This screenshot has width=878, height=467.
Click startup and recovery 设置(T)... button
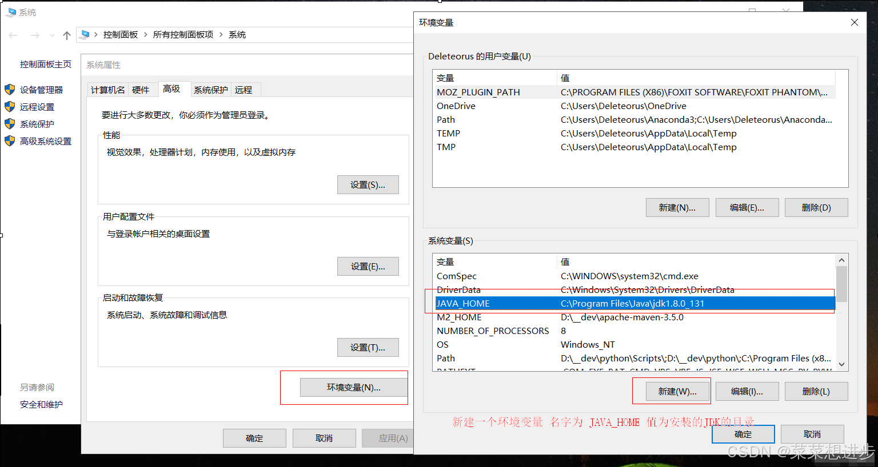[368, 348]
